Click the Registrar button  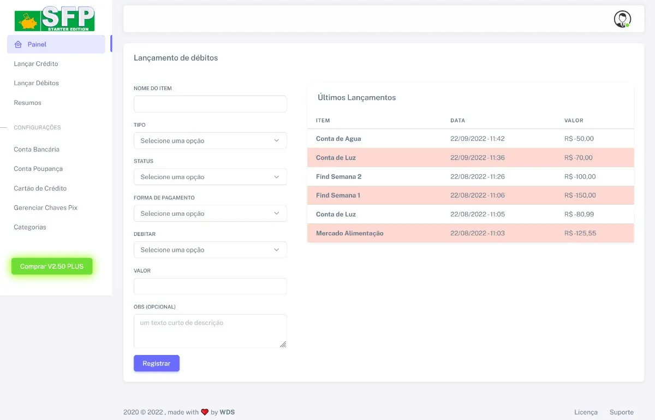pos(157,363)
